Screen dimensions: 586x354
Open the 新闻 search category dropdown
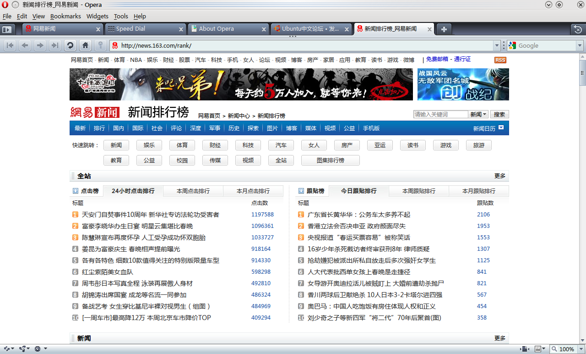[x=479, y=114]
